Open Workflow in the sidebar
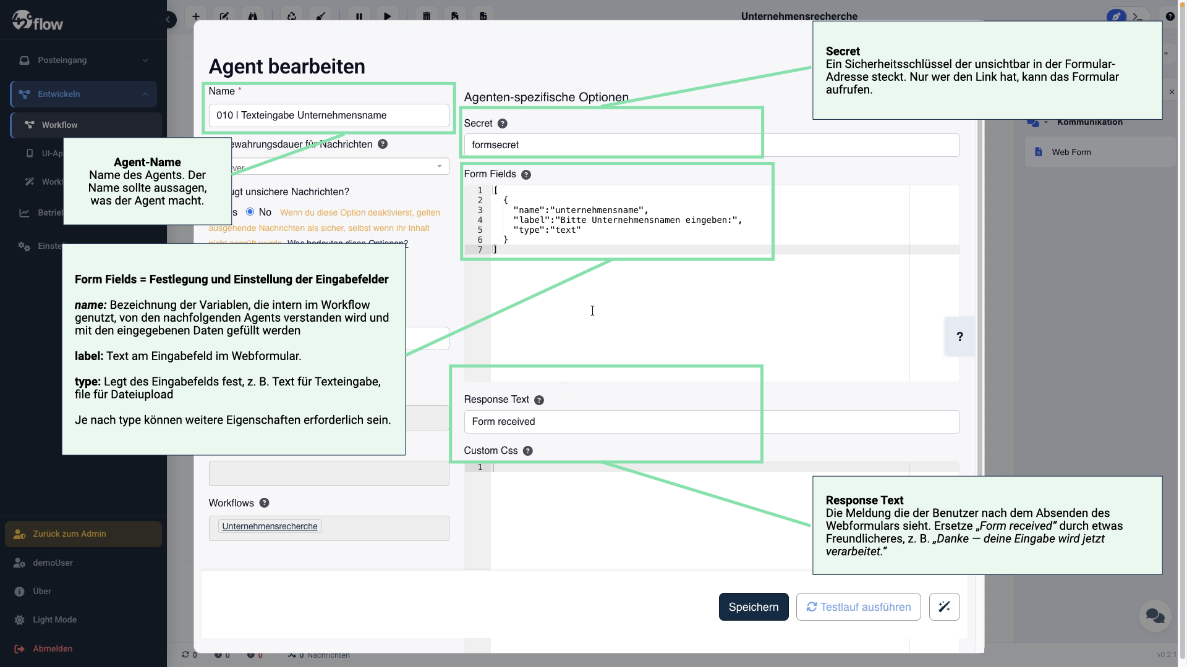1187x667 pixels. 59,125
